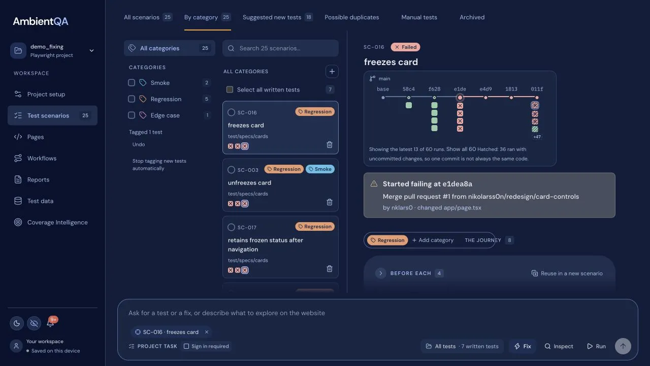Click the crossed-eye visibility icon
The image size is (650, 366).
pyautogui.click(x=34, y=323)
